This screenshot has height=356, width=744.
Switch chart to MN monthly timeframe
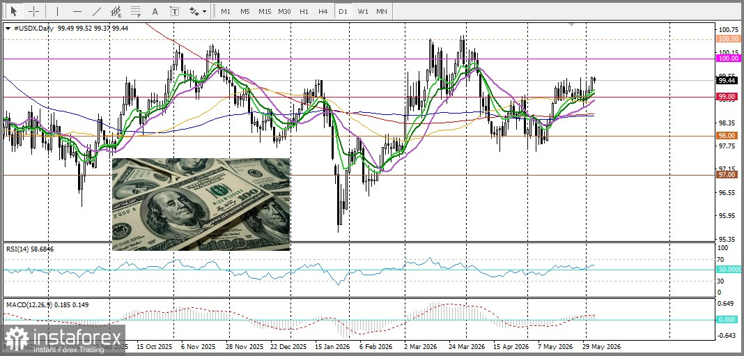click(x=382, y=11)
